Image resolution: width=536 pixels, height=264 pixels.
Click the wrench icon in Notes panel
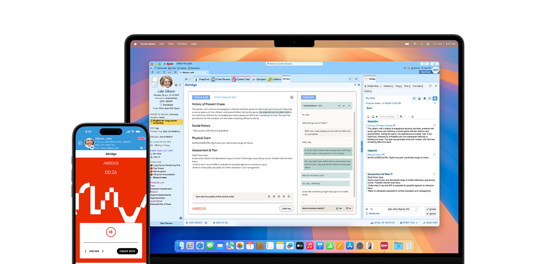[436, 86]
